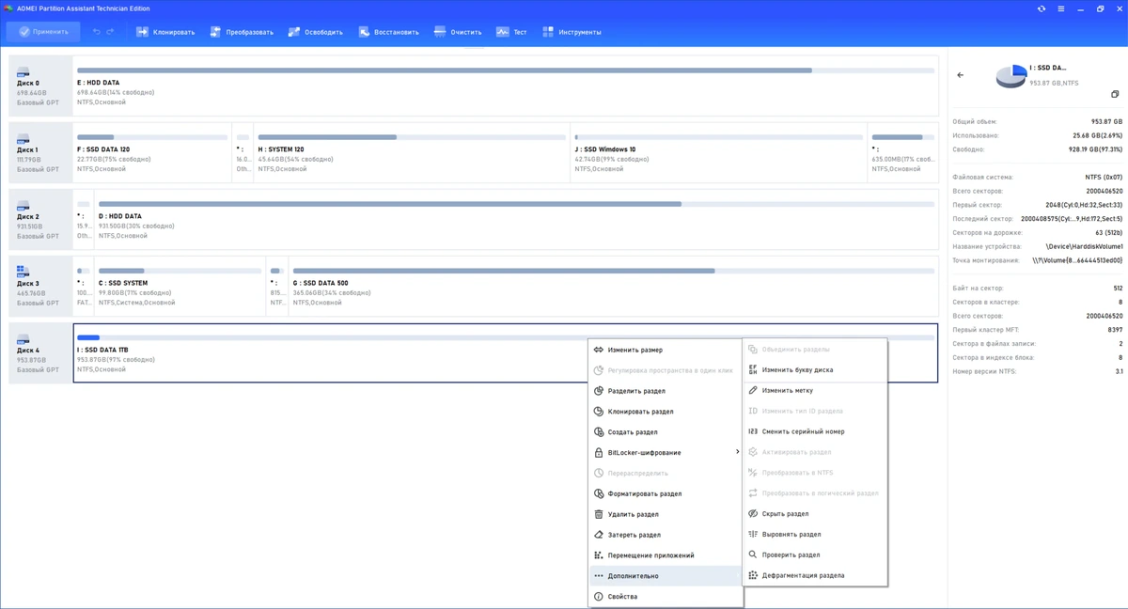Click the redo arrow in toolbar

tap(111, 32)
